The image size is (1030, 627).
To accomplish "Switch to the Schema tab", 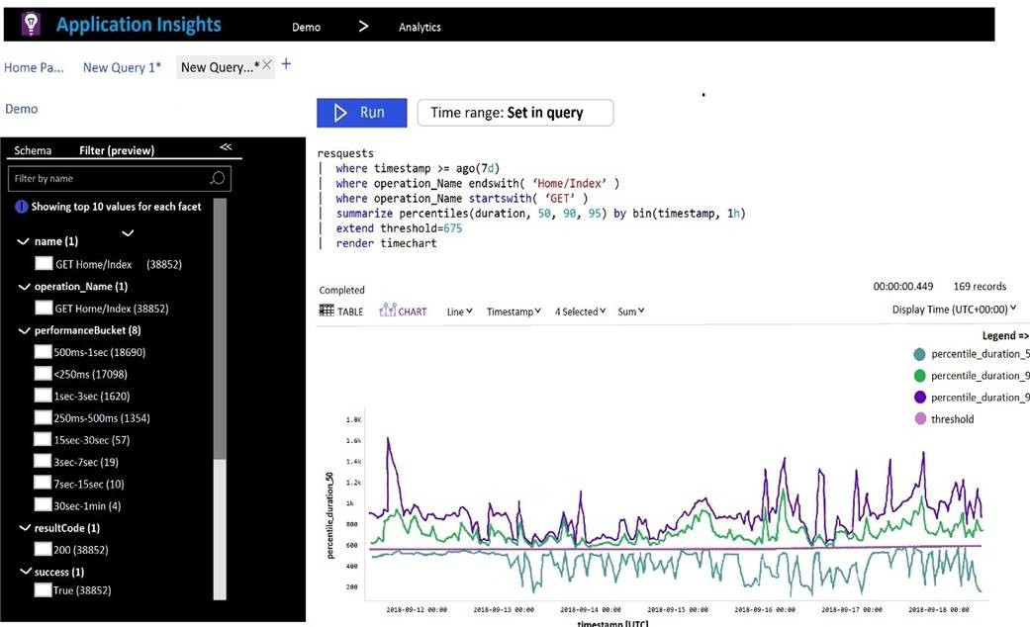I will click(x=33, y=150).
